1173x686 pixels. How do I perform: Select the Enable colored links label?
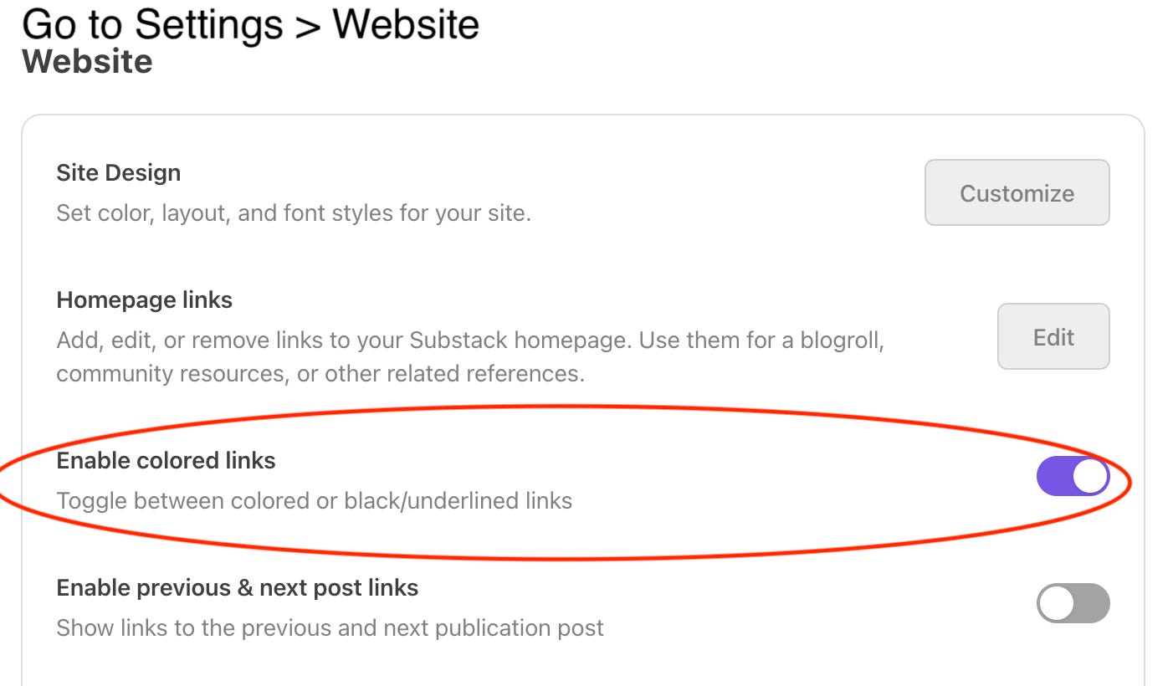(165, 460)
